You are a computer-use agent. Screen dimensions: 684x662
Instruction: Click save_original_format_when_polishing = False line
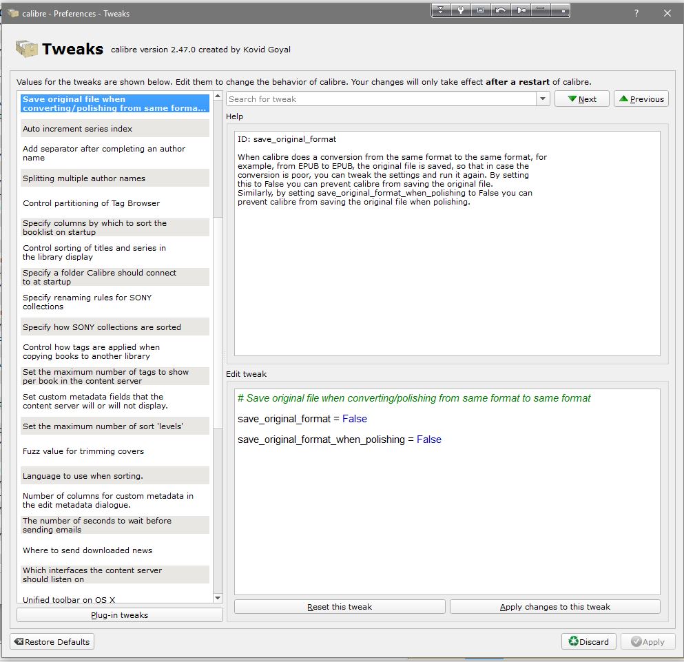[340, 439]
